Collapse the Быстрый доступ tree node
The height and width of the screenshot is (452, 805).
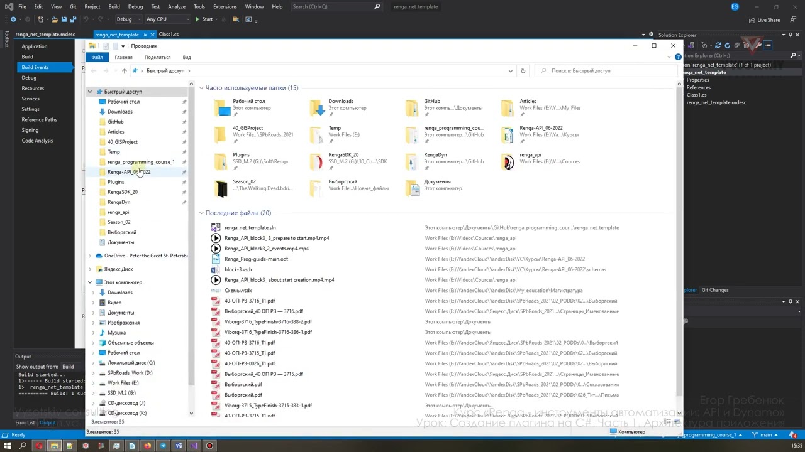coord(90,92)
